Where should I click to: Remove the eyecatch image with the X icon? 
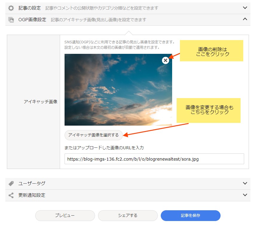[x=165, y=60]
